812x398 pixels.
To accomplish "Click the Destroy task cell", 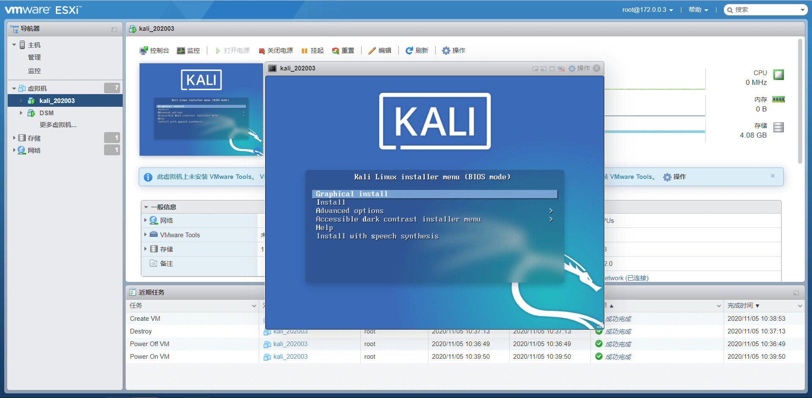I will (141, 331).
